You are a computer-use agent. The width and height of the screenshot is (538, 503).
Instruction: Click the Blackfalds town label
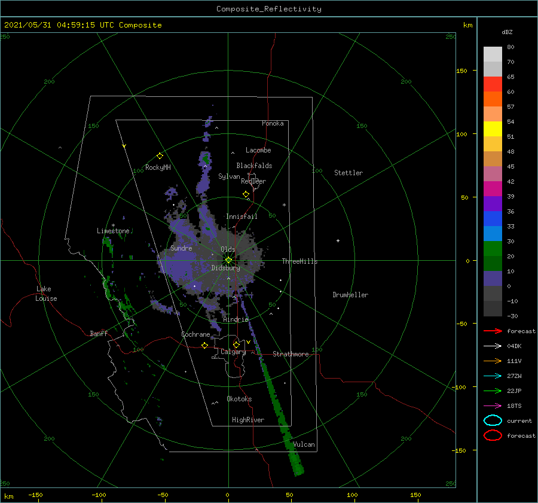pyautogui.click(x=254, y=166)
